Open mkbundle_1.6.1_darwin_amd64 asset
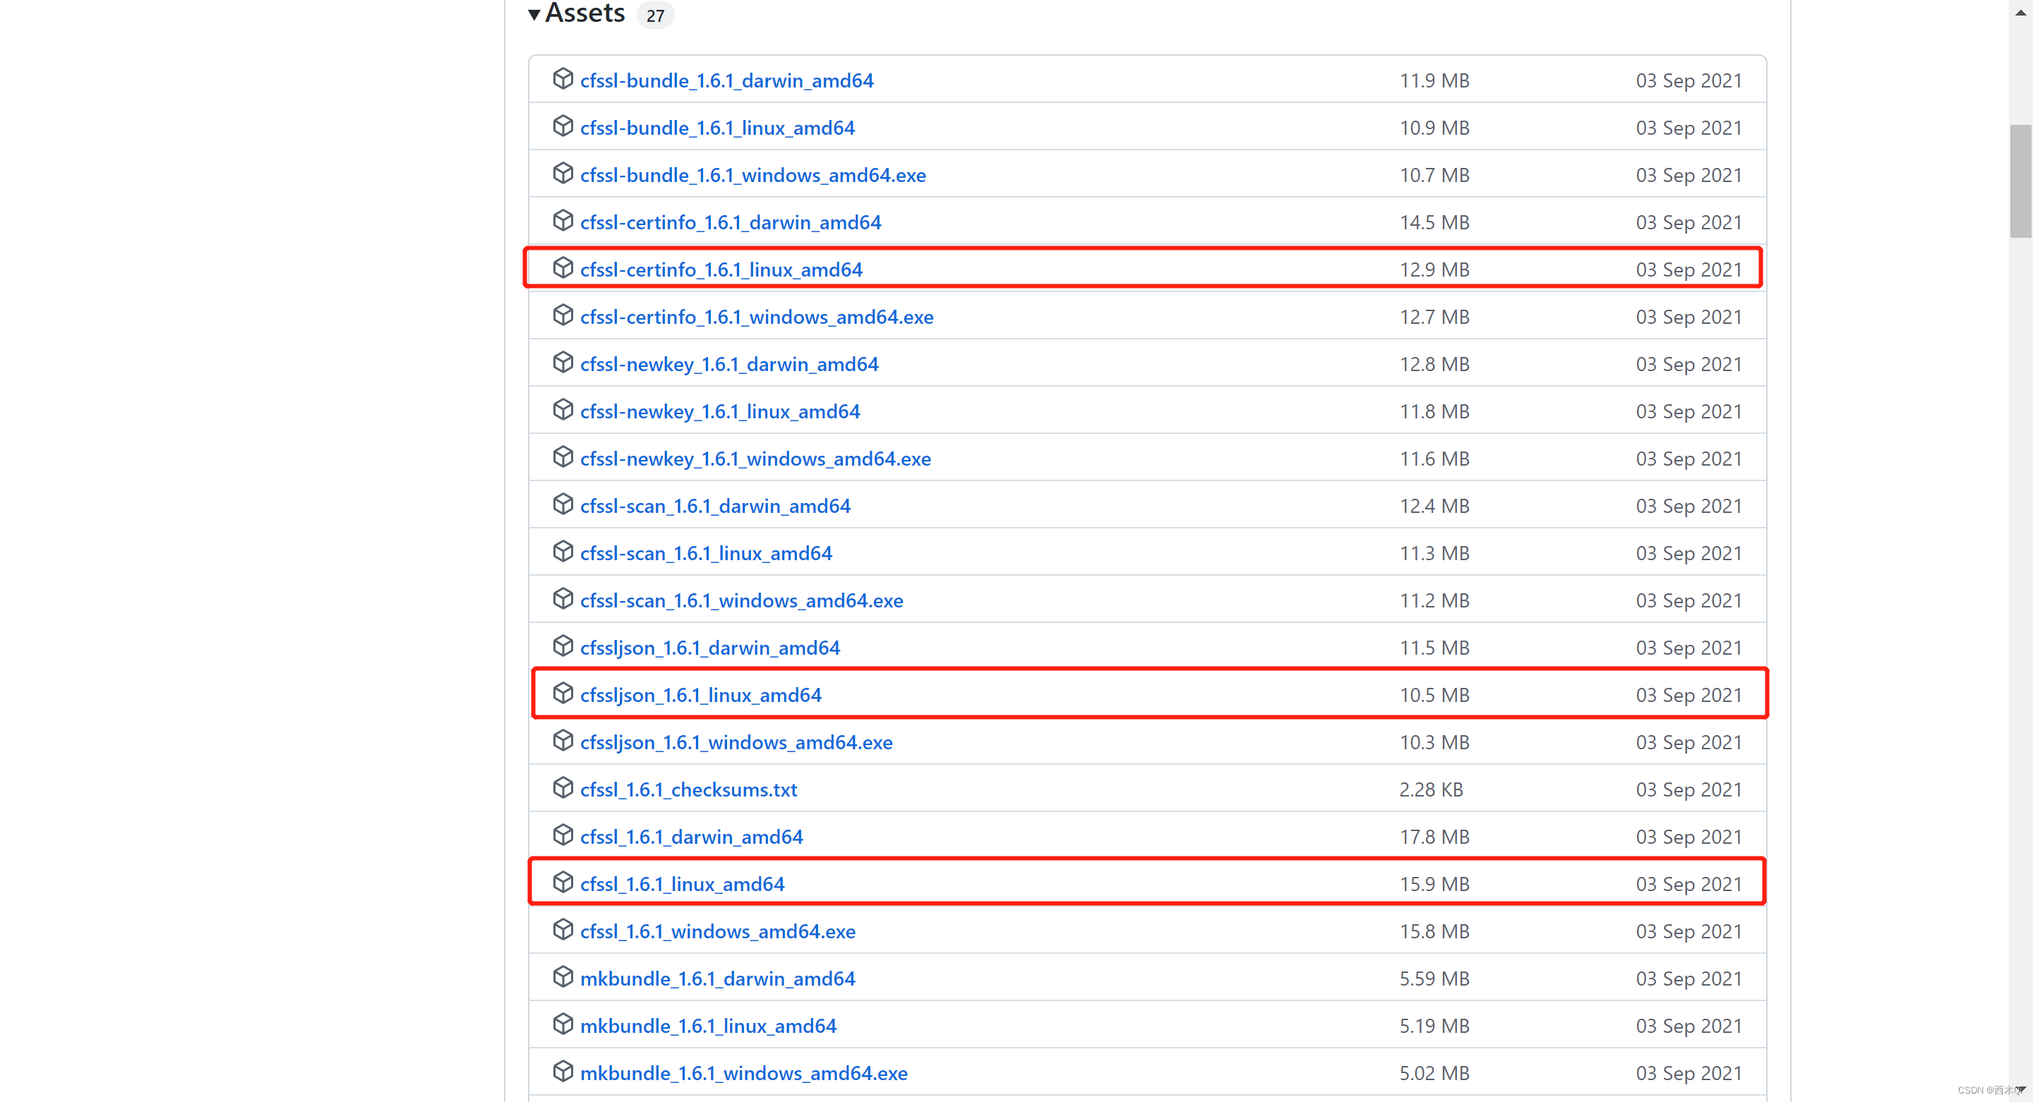This screenshot has height=1102, width=2033. click(716, 977)
